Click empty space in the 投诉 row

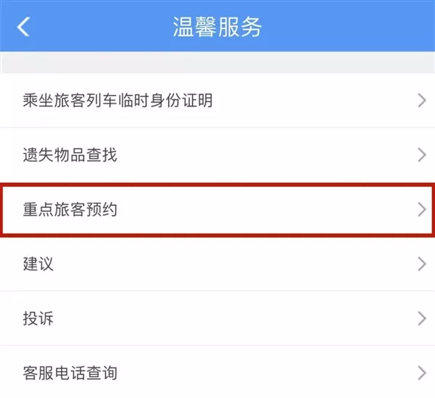pyautogui.click(x=236, y=318)
